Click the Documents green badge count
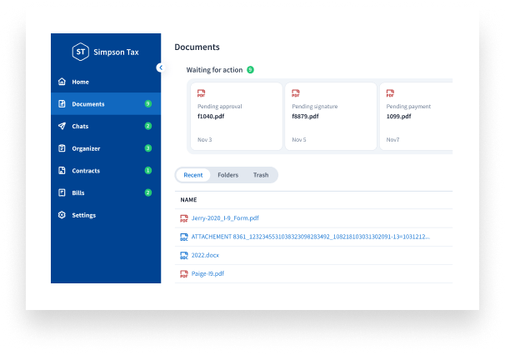This screenshot has height=355, width=505. [148, 103]
